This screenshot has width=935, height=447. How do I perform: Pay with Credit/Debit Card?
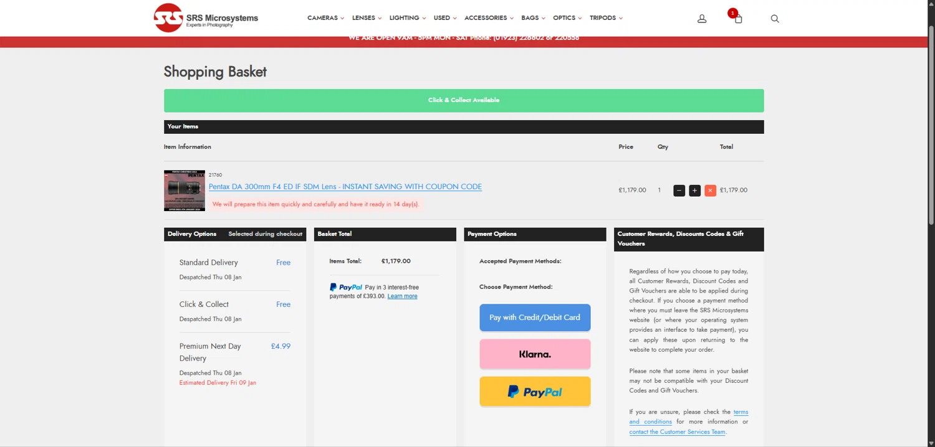(535, 318)
